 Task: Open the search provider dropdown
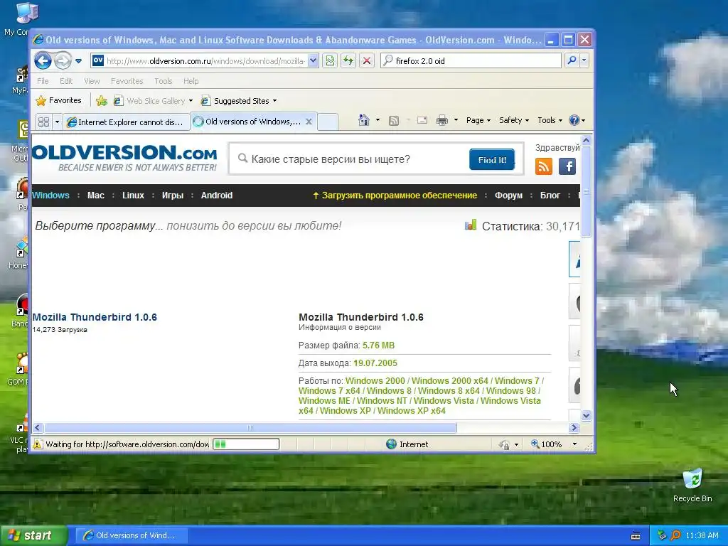(584, 60)
